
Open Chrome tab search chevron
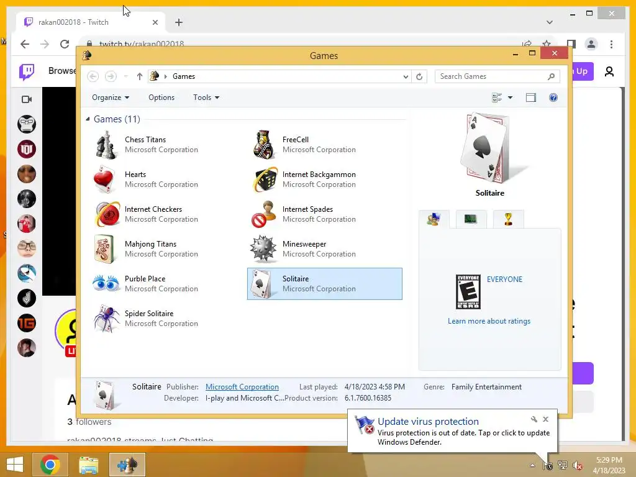pos(550,22)
